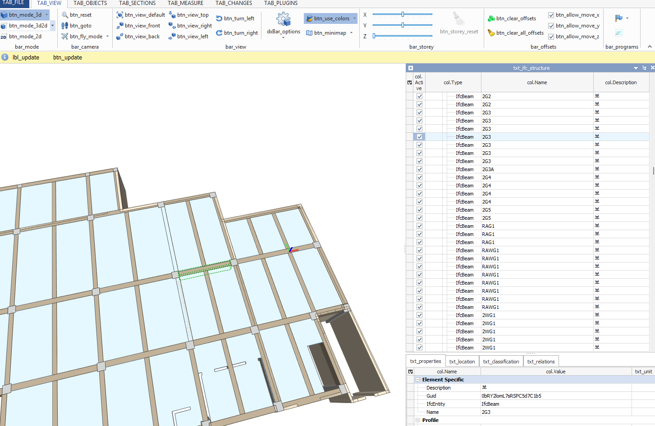Open dxBar_options gear icon
The height and width of the screenshot is (426, 655).
(x=283, y=19)
